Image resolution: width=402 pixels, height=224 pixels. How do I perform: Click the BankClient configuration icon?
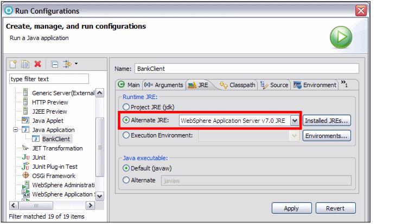click(x=36, y=139)
